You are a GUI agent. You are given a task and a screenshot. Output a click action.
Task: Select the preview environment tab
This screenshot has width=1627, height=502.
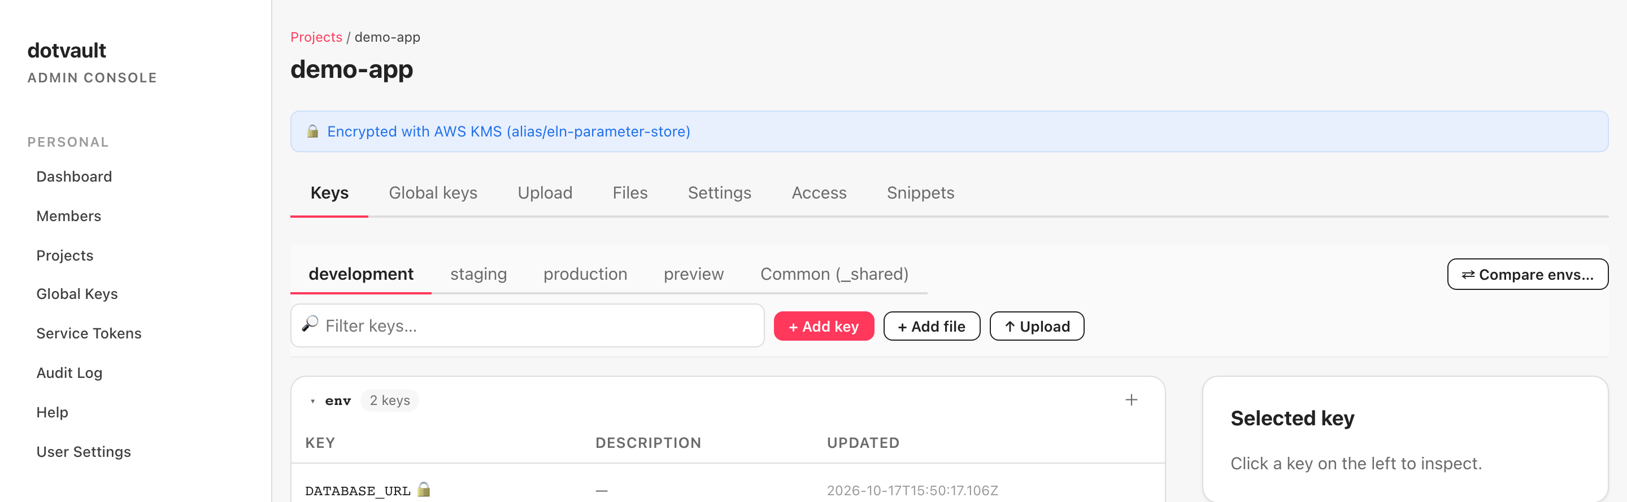(x=694, y=274)
